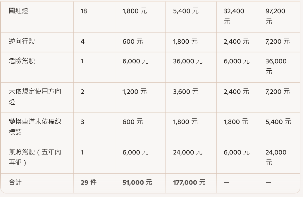The width and height of the screenshot is (303, 197).
Task: Select the count 18 cell
Action: 84,11
